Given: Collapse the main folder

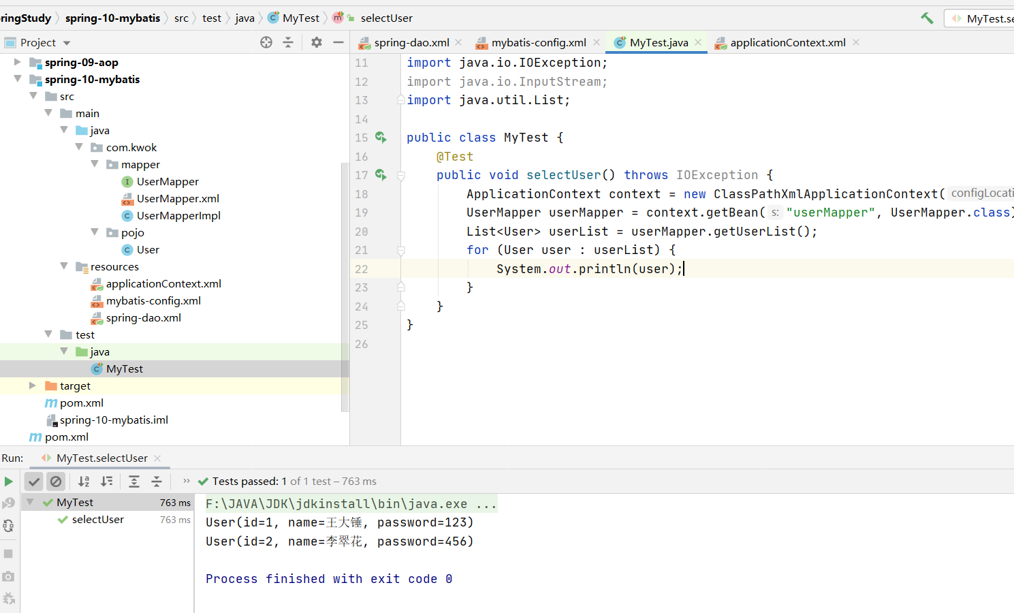Looking at the screenshot, I should point(48,113).
